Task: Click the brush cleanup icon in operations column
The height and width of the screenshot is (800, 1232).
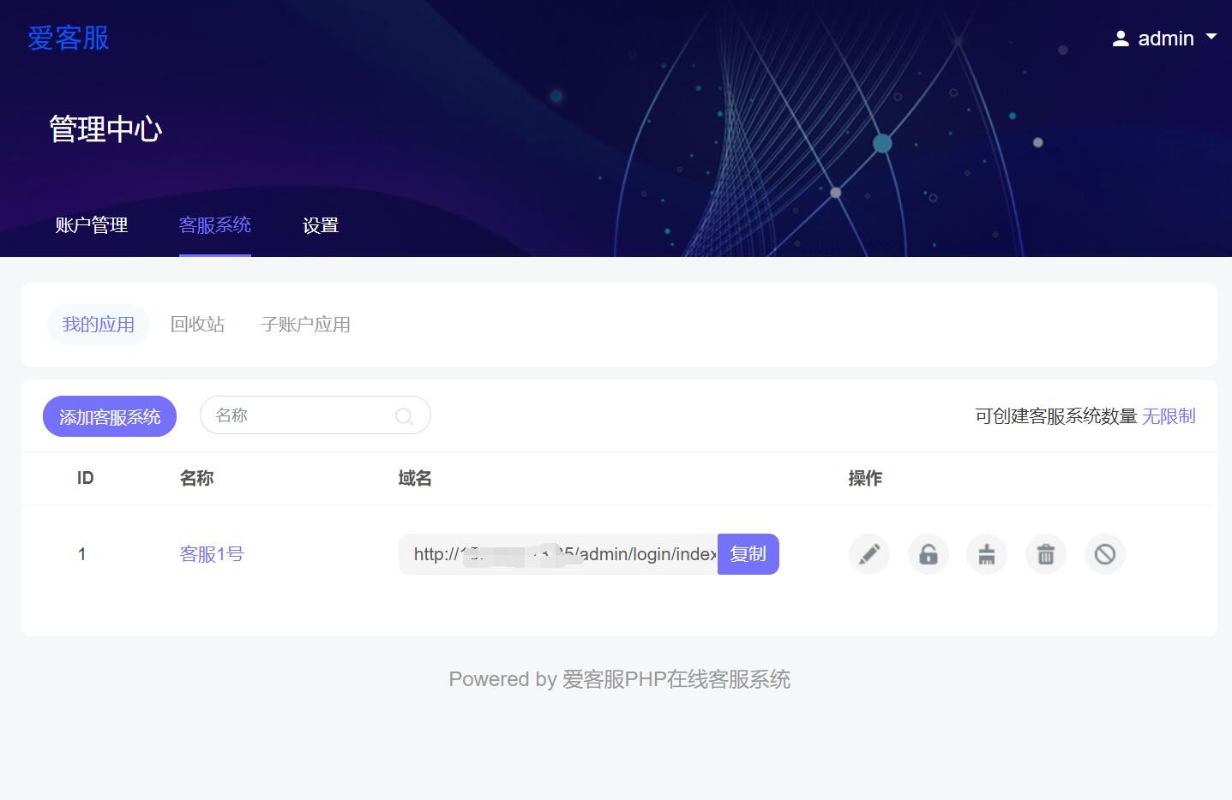Action: click(x=986, y=554)
